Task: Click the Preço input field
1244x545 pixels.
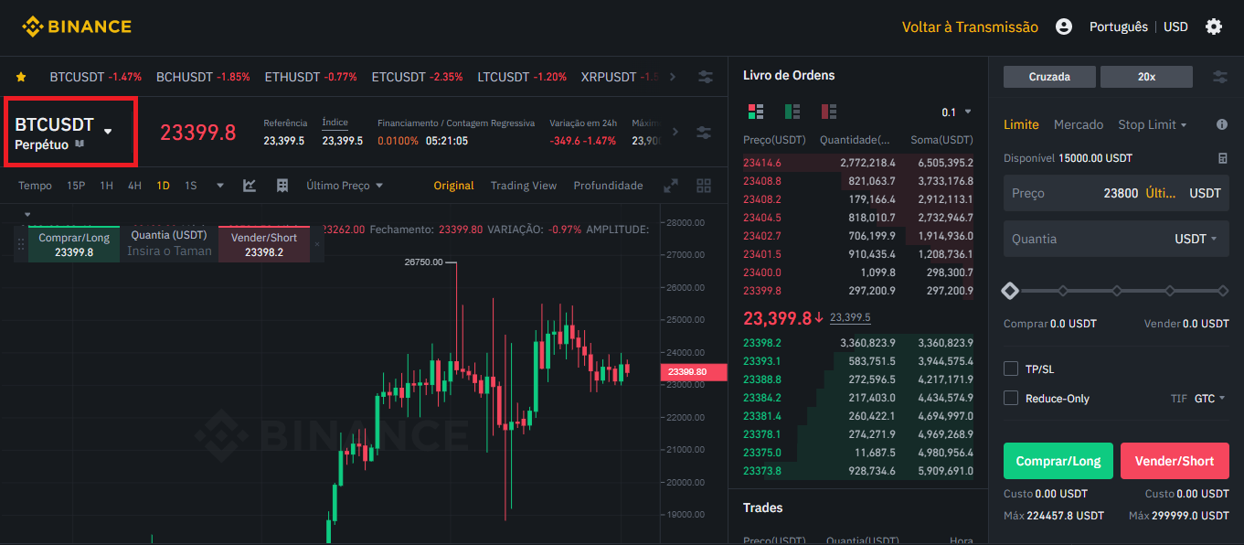Action: click(1116, 193)
